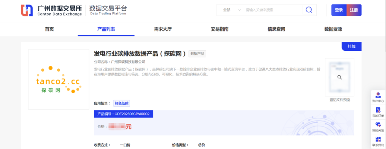Click the 挂牌 status badge
Viewport: 386px width, 149px height.
352,46
